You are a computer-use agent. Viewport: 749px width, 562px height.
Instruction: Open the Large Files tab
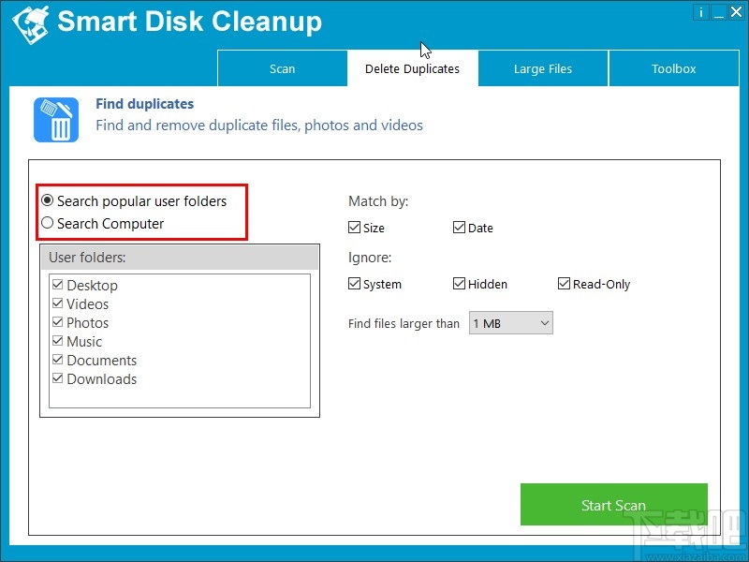pyautogui.click(x=543, y=68)
